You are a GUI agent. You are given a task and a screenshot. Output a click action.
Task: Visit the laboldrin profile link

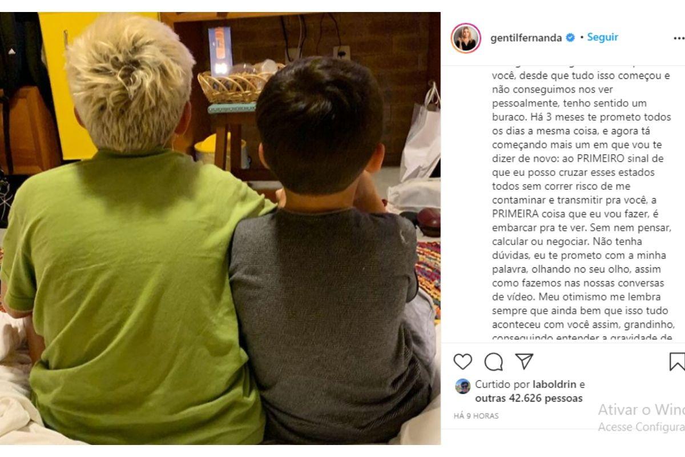(x=555, y=384)
